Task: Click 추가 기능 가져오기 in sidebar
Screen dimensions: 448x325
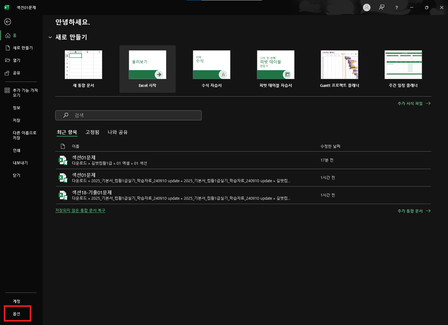Action: tap(21, 93)
